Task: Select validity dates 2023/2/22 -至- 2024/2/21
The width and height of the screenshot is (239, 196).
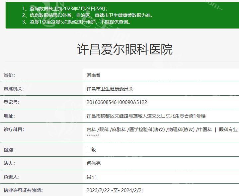Action: (x=115, y=190)
